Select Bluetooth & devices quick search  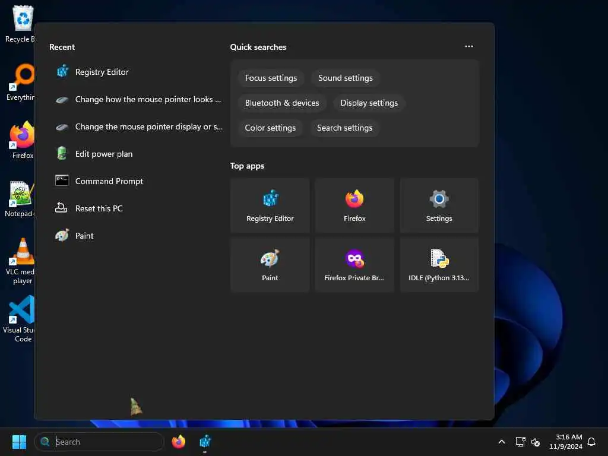pos(282,103)
